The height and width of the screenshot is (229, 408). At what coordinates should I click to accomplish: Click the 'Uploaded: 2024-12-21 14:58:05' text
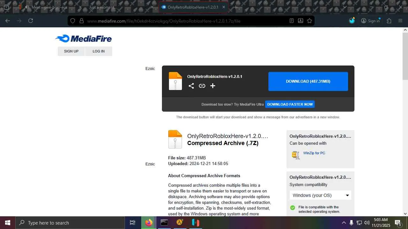(198, 164)
